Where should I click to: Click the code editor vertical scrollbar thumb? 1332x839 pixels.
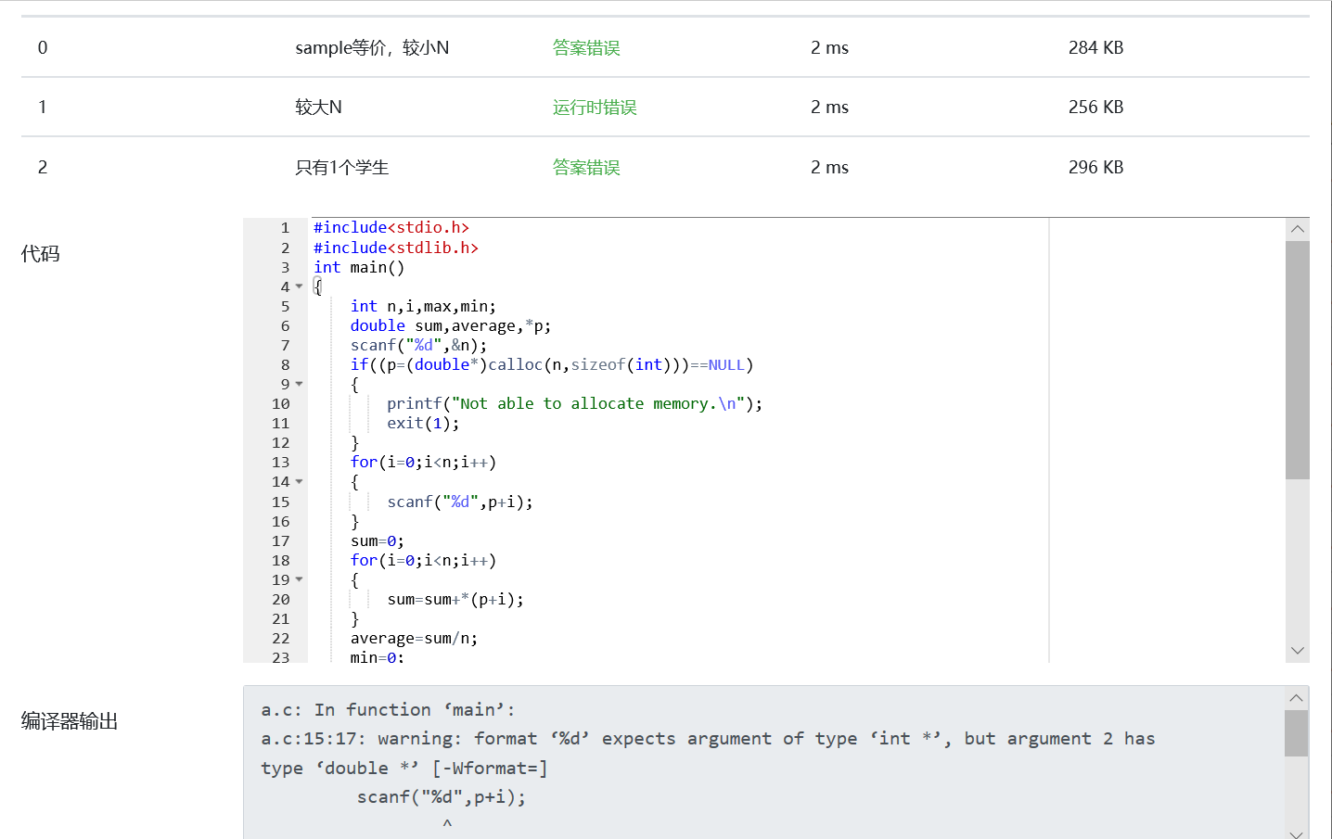pos(1298,361)
